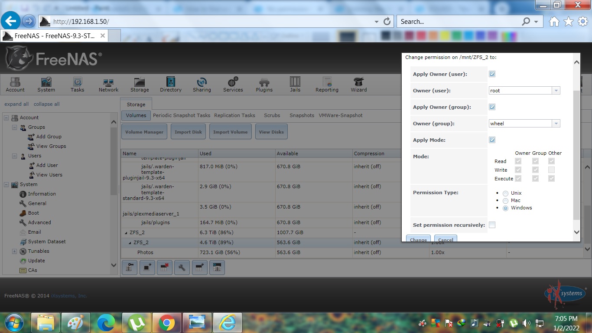Toggle the Apply Owner (group) checkbox
The width and height of the screenshot is (592, 333).
coord(492,107)
